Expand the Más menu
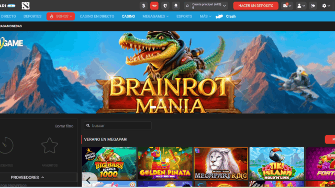Image resolution: width=335 pixels, height=188 pixels. (205, 16)
